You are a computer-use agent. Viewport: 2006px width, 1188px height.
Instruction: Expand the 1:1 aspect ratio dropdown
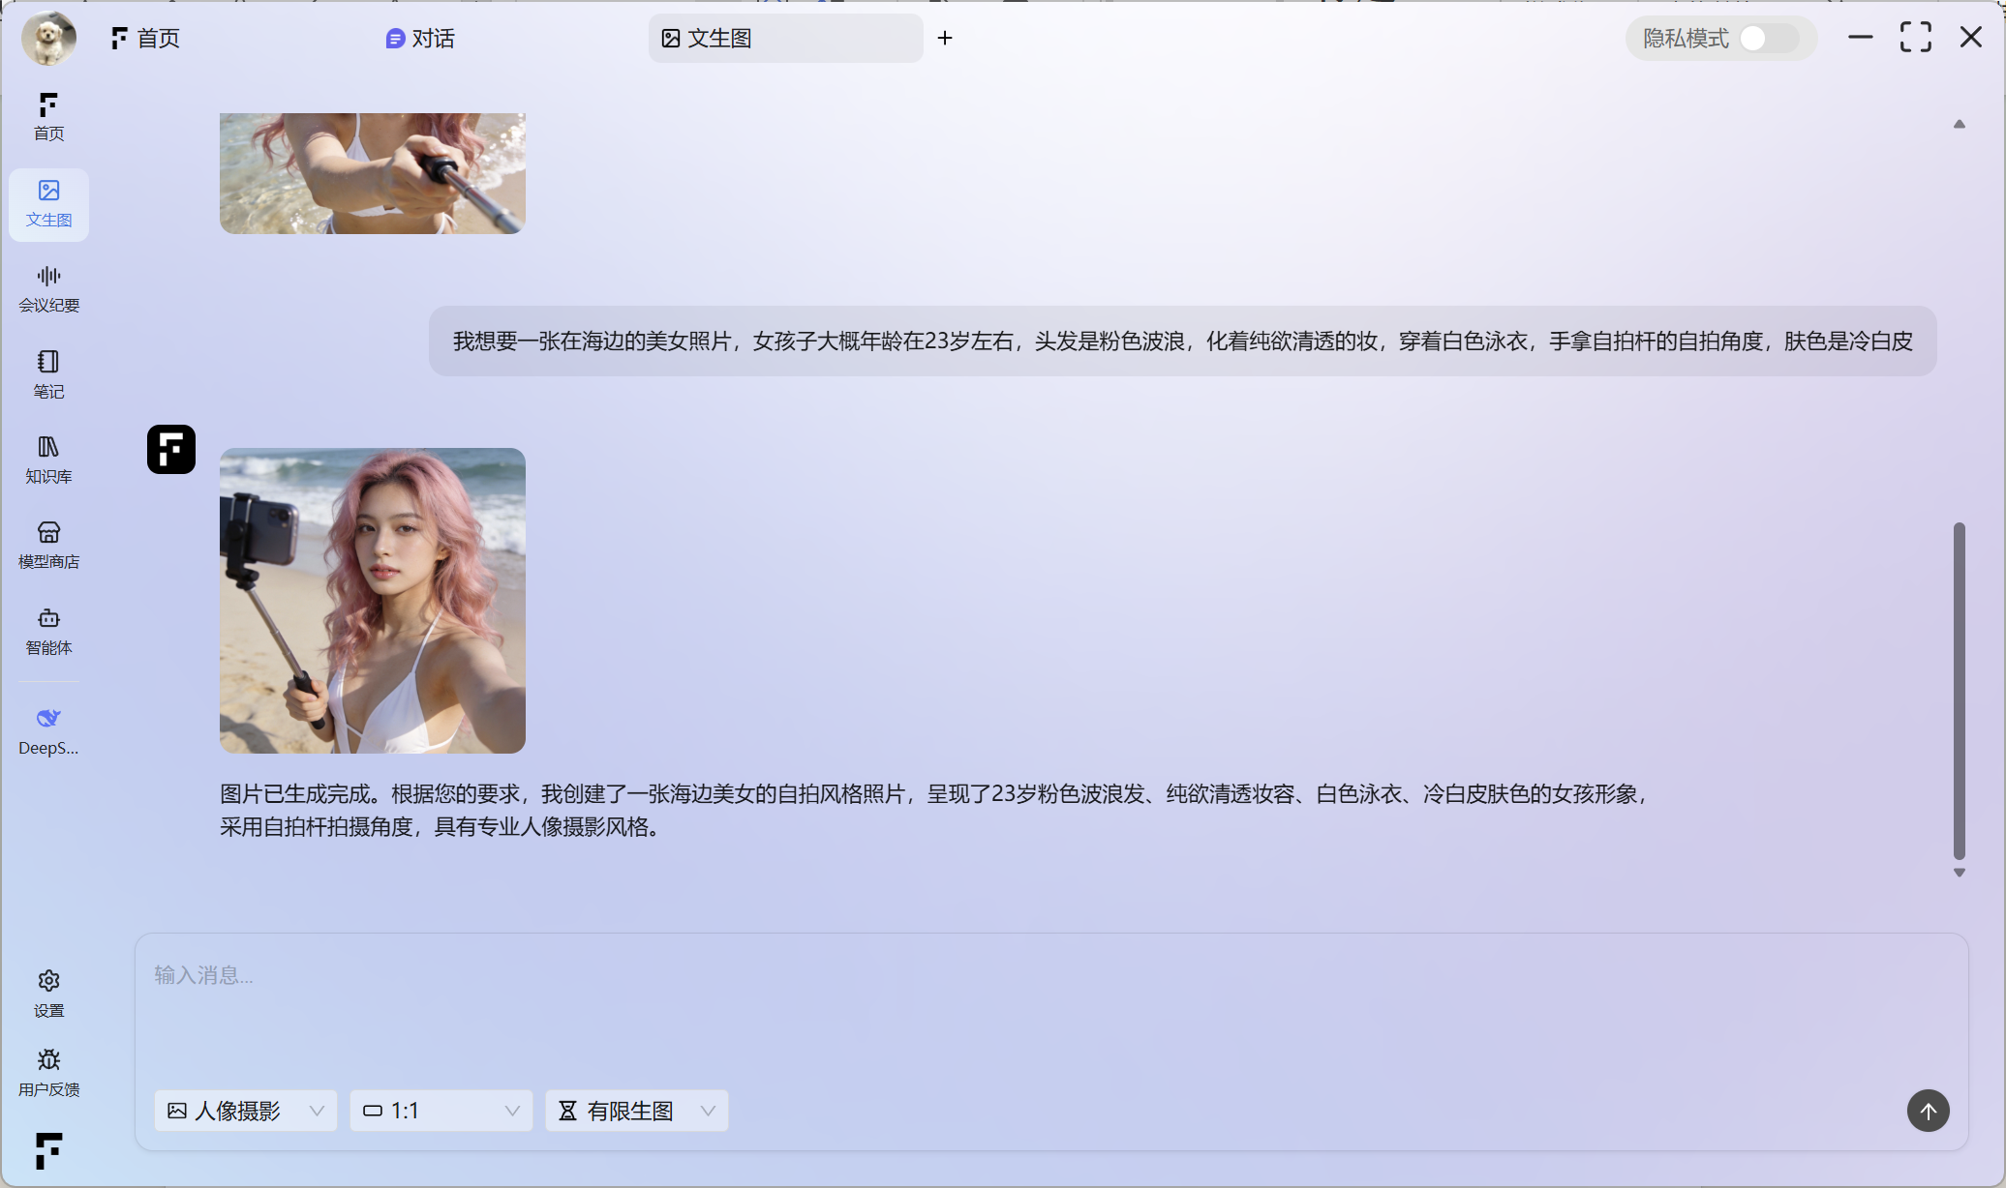point(441,1111)
